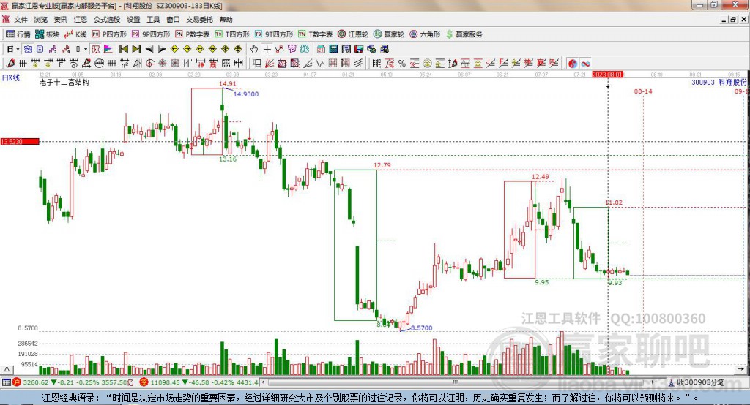Toggle the red flag icon in toolbar

click(x=94, y=49)
